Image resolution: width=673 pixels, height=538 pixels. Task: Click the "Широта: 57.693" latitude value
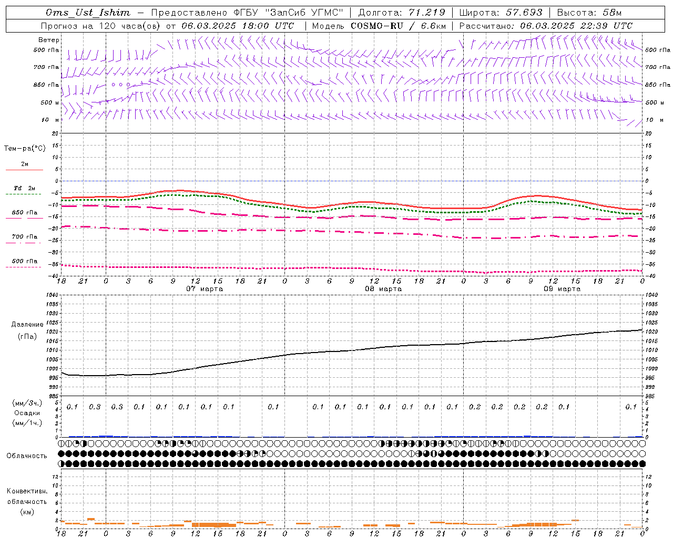point(501,13)
